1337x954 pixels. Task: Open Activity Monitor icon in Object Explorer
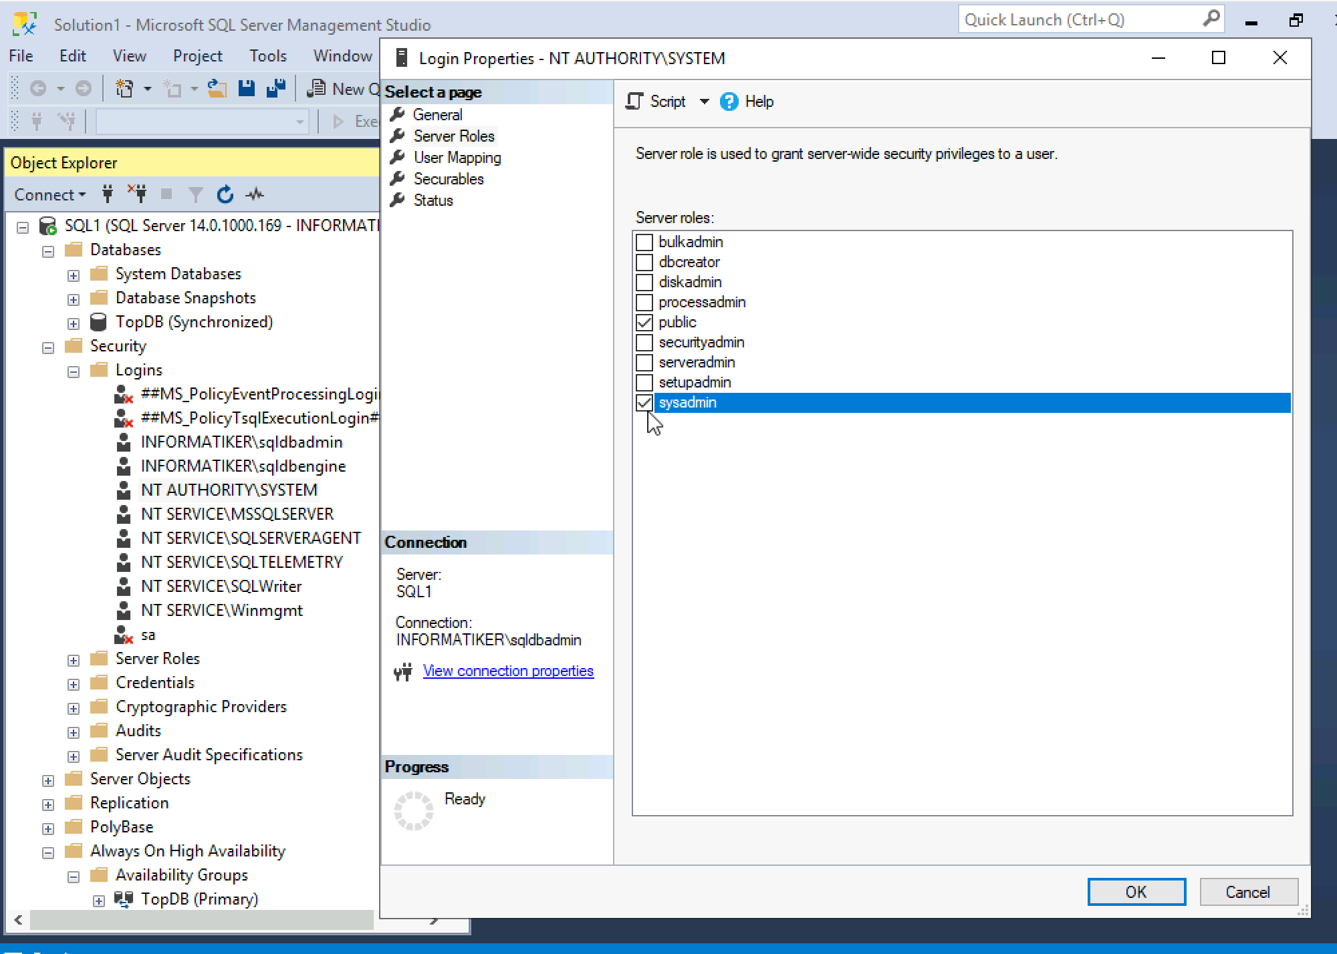click(x=255, y=194)
